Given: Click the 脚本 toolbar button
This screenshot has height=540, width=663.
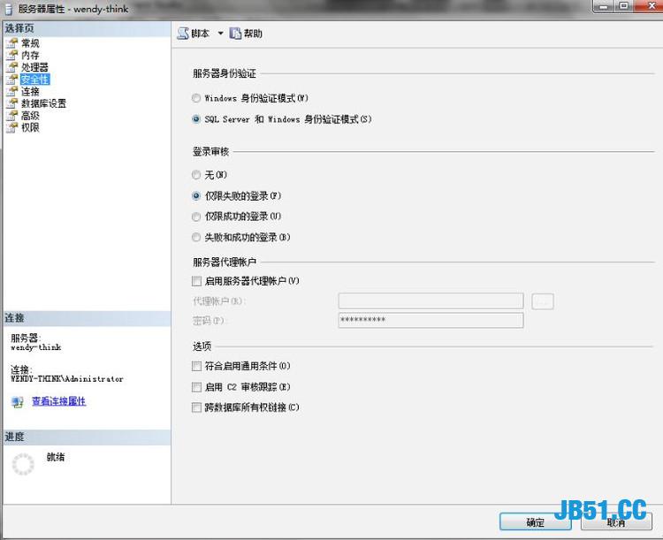Looking at the screenshot, I should pyautogui.click(x=194, y=34).
